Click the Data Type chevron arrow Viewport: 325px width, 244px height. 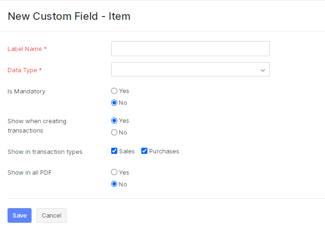click(263, 70)
